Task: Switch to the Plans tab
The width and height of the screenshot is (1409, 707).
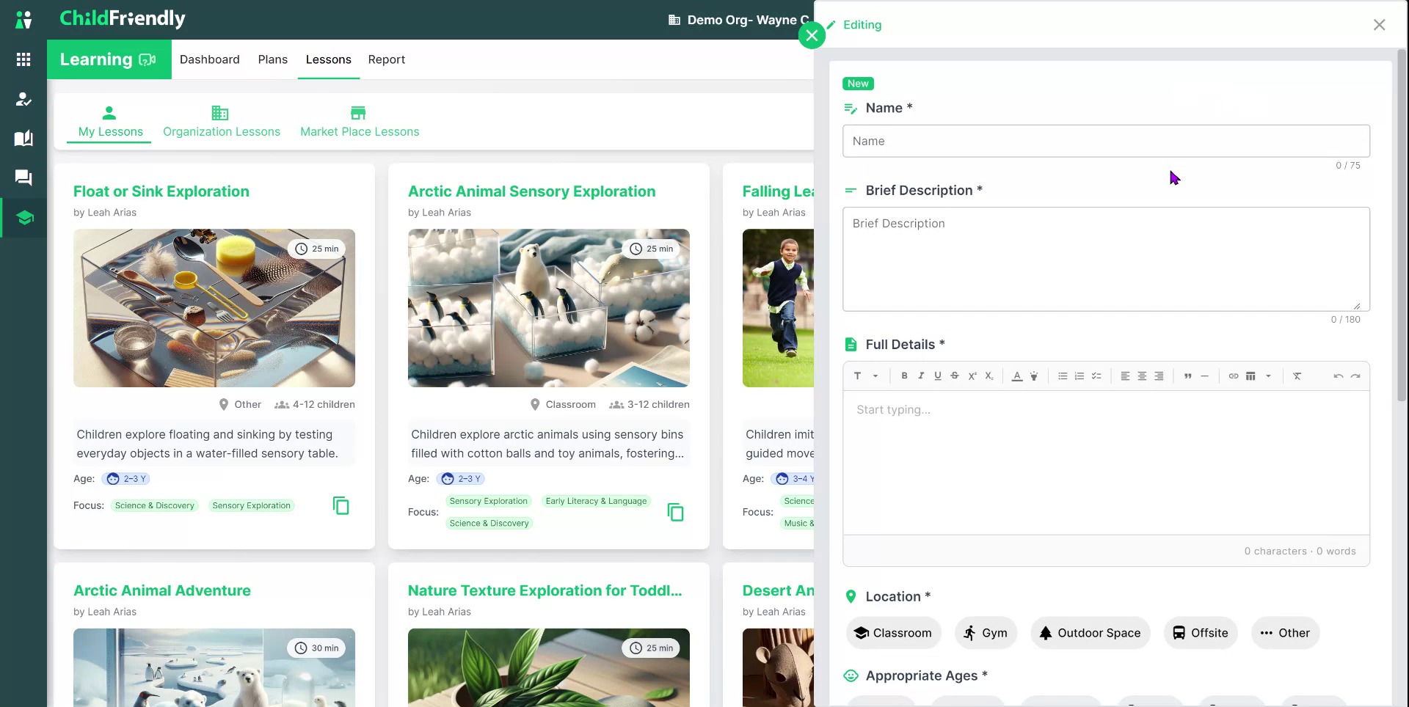Action: click(x=273, y=59)
